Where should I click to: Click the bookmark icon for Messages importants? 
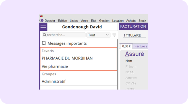click(x=44, y=43)
